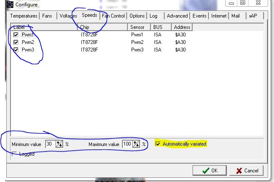Click the Pwm1 sensor cell
The image size is (274, 182).
pos(137,35)
